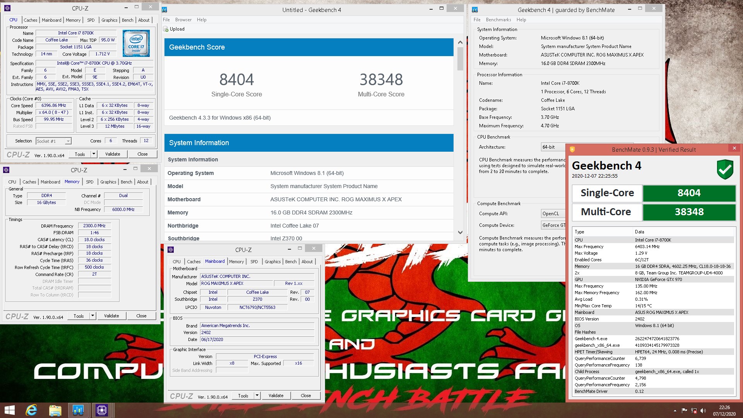Click the Action Center flag tray icon
This screenshot has width=743, height=418.
tap(684, 411)
